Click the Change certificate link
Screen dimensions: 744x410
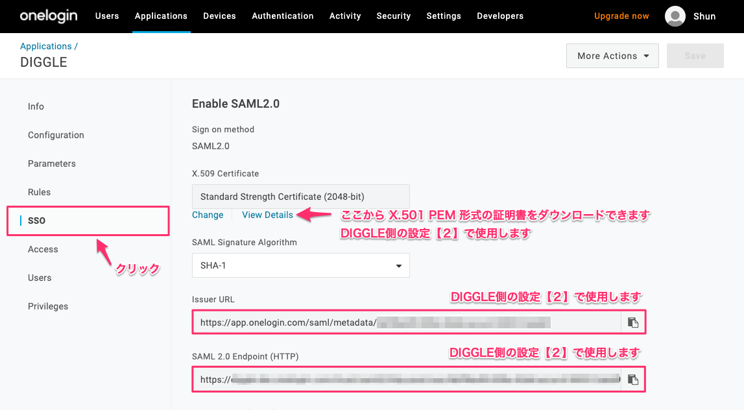click(x=208, y=215)
